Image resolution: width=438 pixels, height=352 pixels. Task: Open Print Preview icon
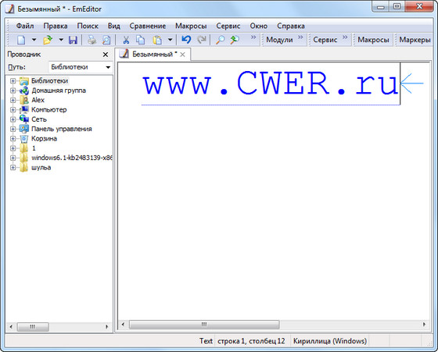click(106, 40)
